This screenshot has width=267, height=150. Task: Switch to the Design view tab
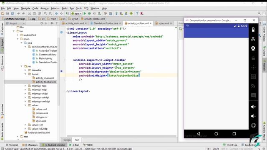point(67,140)
